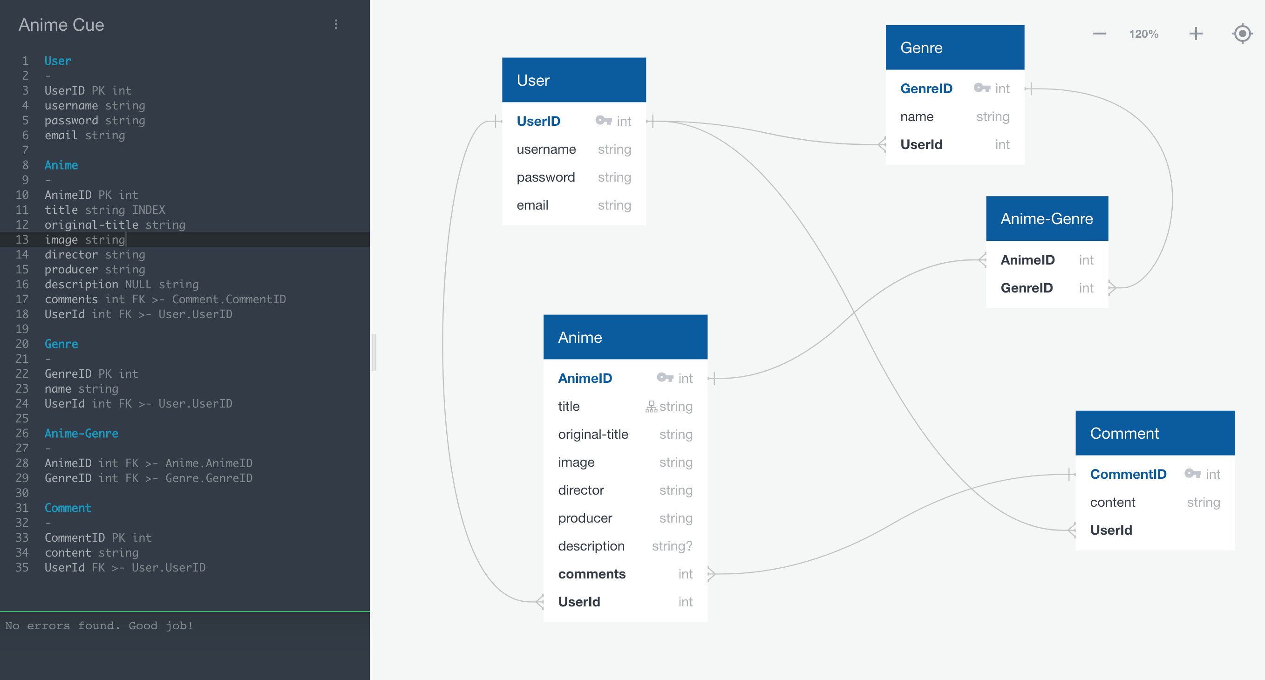The width and height of the screenshot is (1265, 680).
Task: Select the Comment table header in diagram
Action: click(x=1155, y=433)
